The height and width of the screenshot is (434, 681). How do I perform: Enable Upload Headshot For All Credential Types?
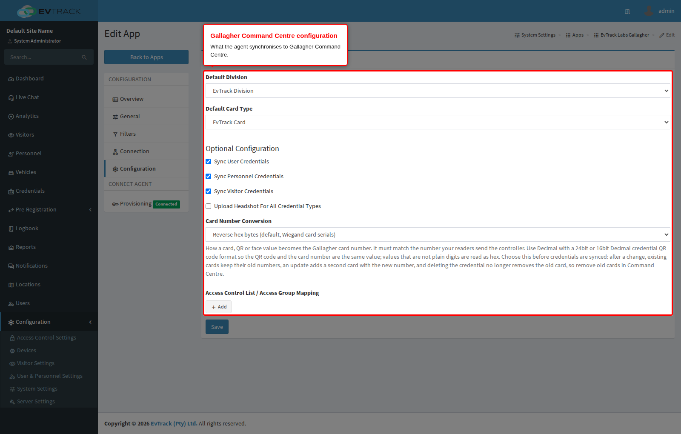(209, 206)
